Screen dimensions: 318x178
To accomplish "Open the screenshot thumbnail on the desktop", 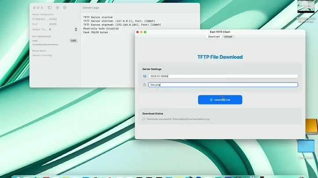I will 306,7.
